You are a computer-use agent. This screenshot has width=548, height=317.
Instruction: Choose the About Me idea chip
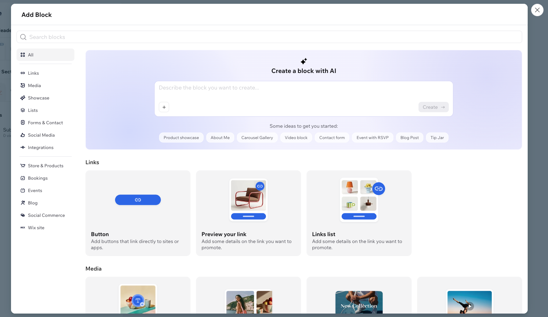(220, 138)
